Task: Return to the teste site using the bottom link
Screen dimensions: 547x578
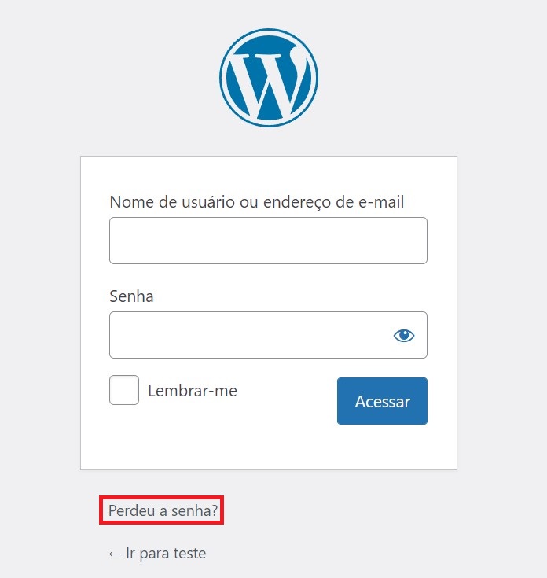Action: coord(157,554)
